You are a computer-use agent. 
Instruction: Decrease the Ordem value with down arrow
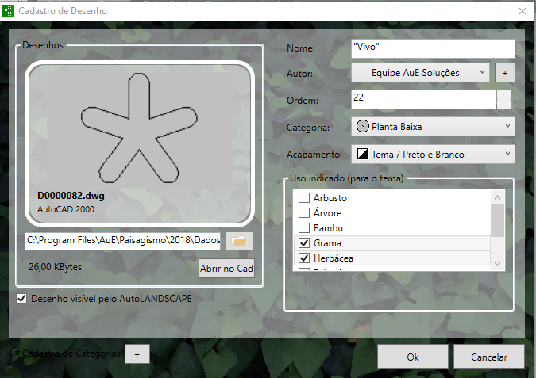(503, 105)
